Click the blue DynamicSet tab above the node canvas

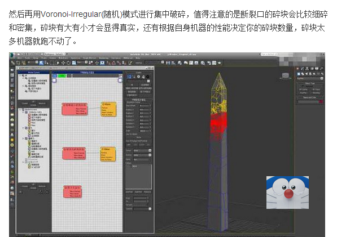(55, 76)
